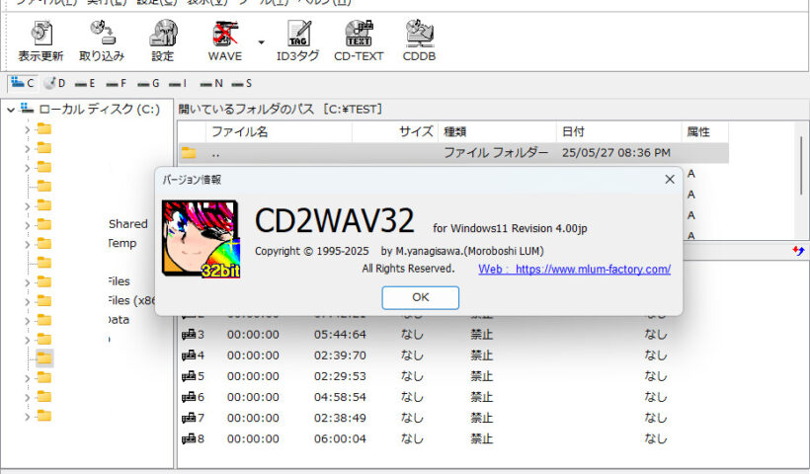
Task: Click the highlighted selected folder in tree
Action: (44, 357)
